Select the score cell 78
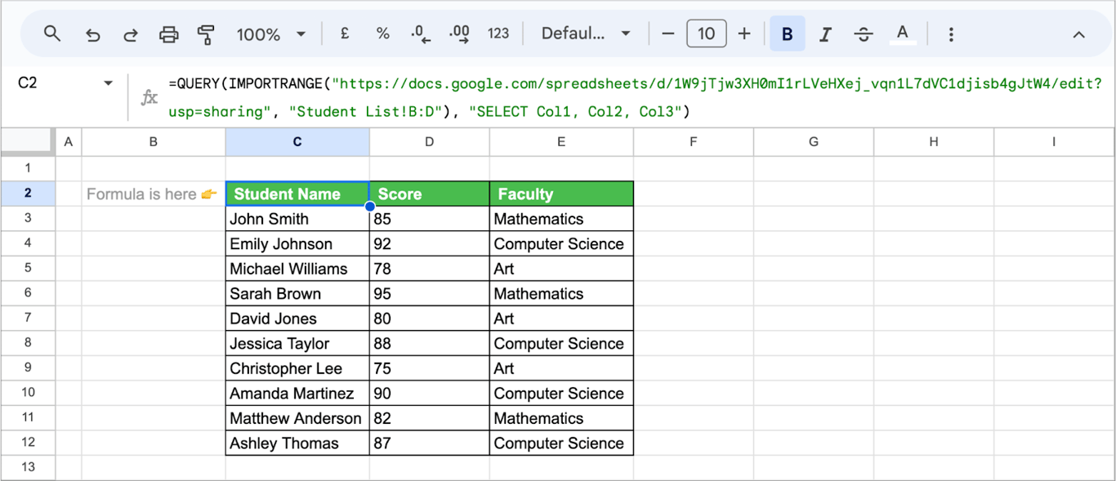The image size is (1116, 481). [430, 269]
